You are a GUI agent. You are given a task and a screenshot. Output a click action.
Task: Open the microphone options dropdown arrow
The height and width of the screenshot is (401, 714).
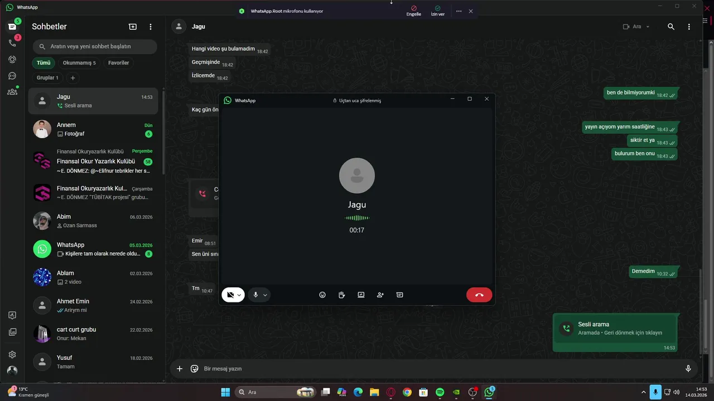pos(265,295)
